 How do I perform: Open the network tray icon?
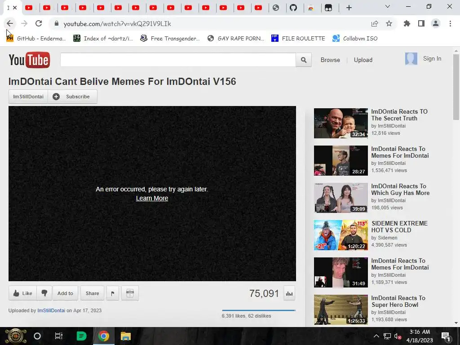coord(387,336)
